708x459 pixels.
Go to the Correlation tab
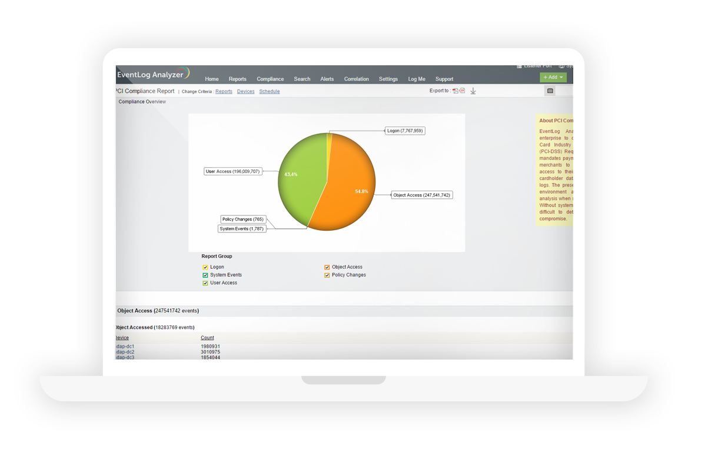[x=357, y=79]
